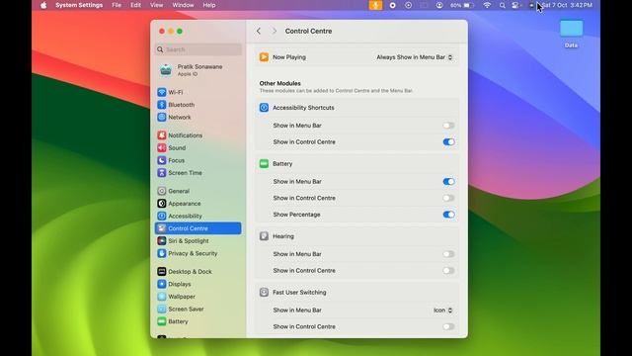Image resolution: width=632 pixels, height=356 pixels.
Task: Click the microphone icon in menu bar
Action: click(375, 5)
